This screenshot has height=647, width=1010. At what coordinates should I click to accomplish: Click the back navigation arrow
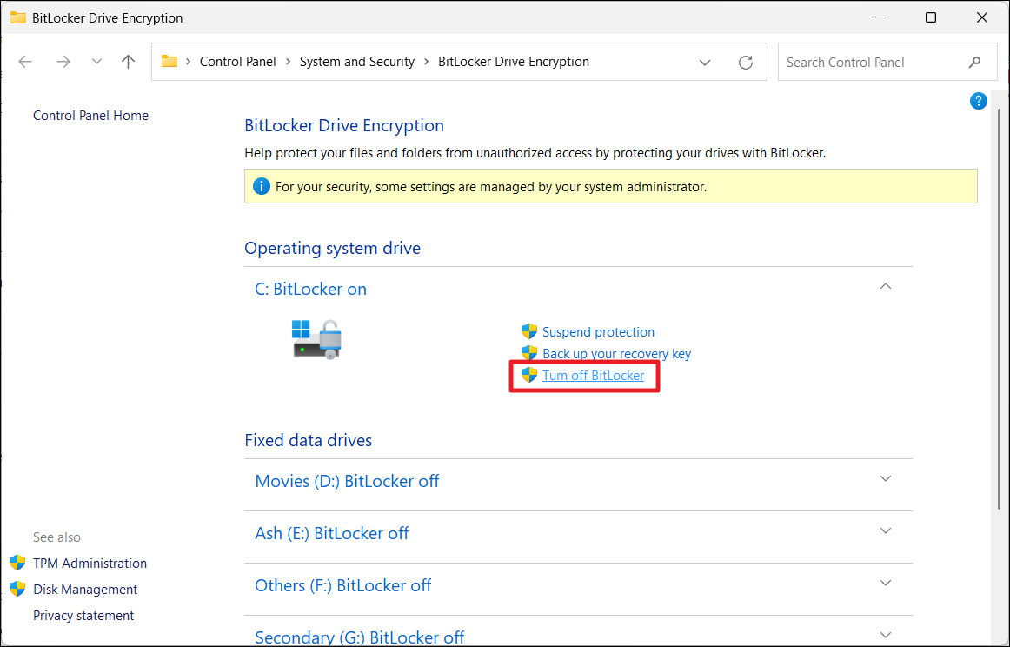coord(25,62)
